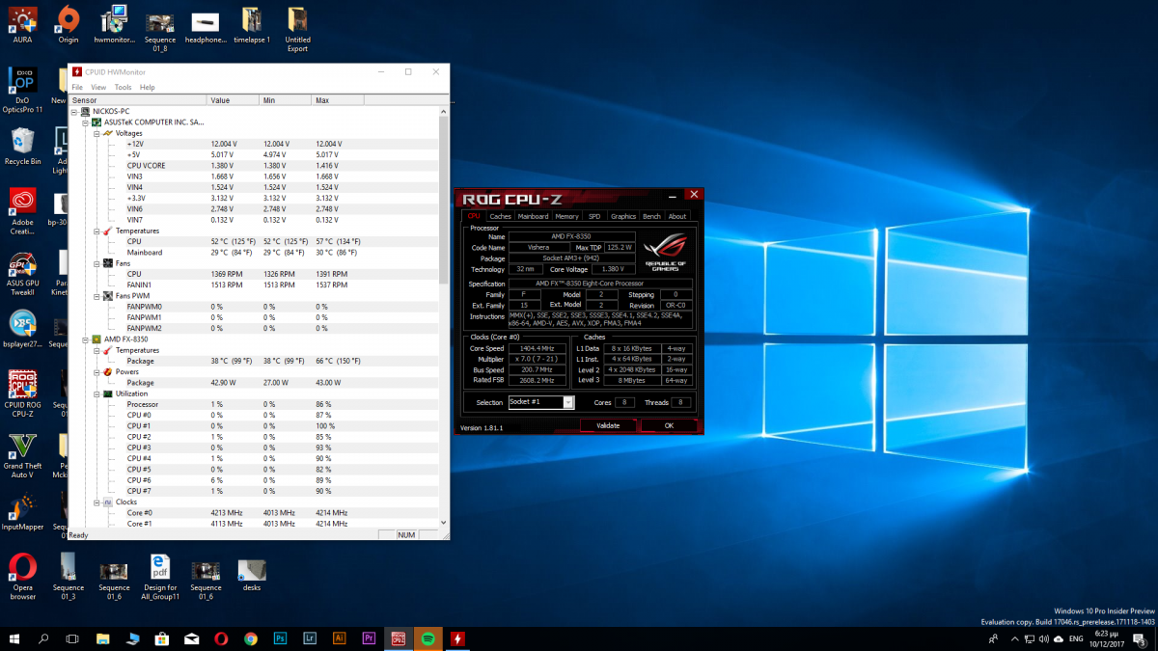This screenshot has height=651, width=1158.
Task: Switch to Bench tab in CPU-Z
Action: pyautogui.click(x=651, y=216)
